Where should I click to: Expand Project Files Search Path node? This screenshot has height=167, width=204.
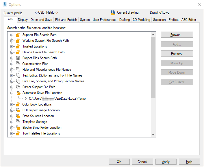click(12, 58)
